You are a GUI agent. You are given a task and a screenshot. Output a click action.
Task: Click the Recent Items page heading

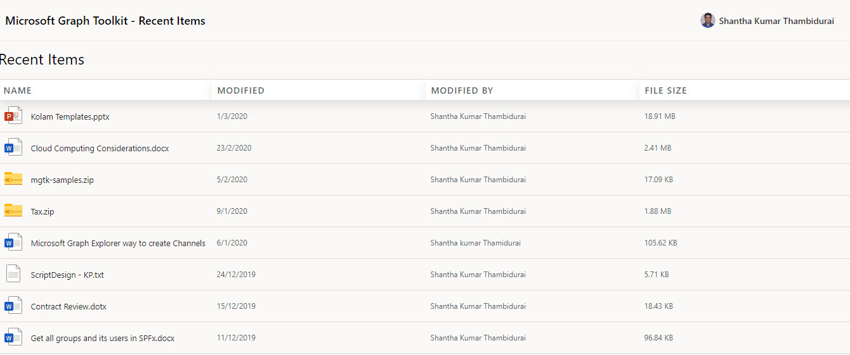pyautogui.click(x=42, y=59)
